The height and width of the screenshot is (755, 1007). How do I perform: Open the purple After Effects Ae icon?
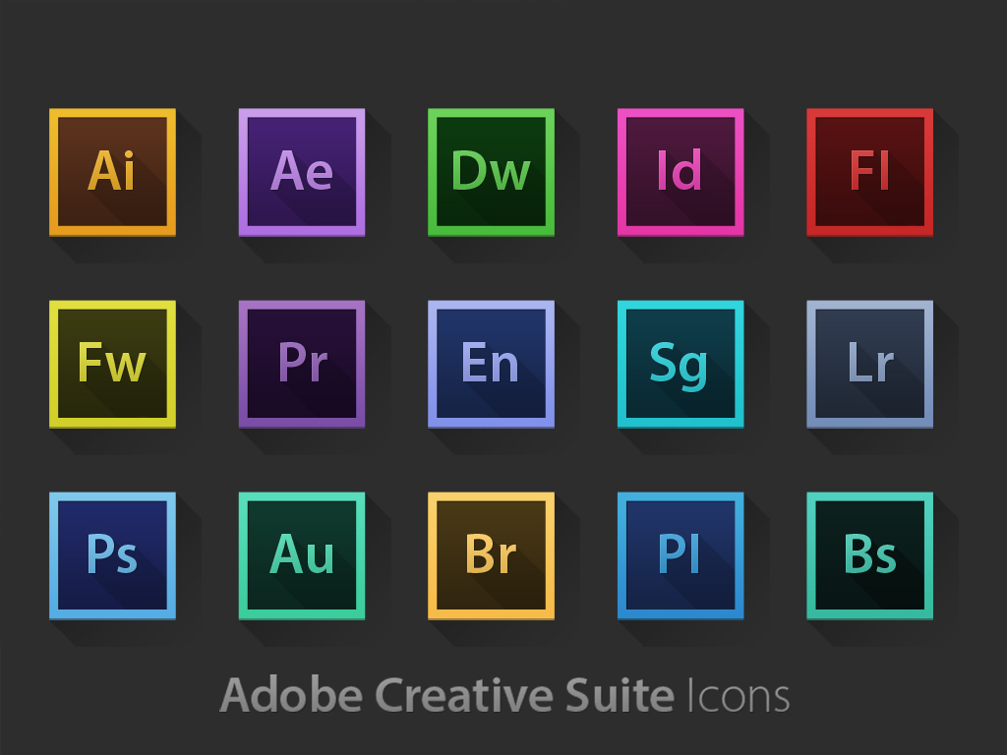[302, 172]
